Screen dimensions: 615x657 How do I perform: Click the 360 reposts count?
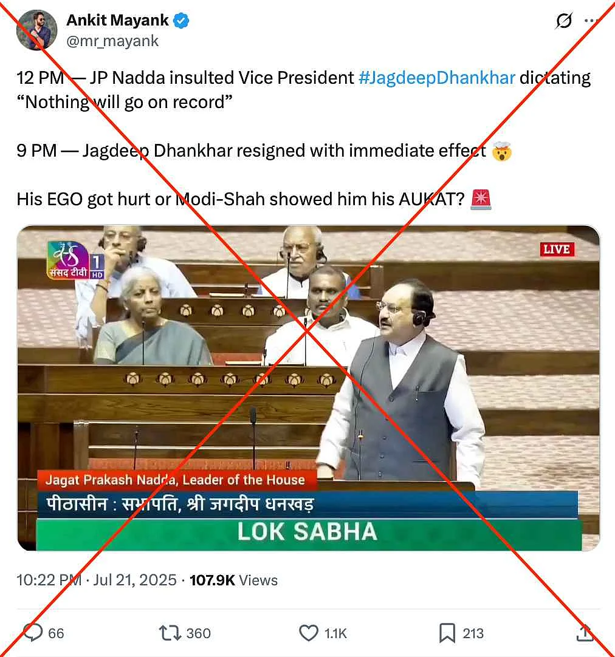[x=198, y=633]
